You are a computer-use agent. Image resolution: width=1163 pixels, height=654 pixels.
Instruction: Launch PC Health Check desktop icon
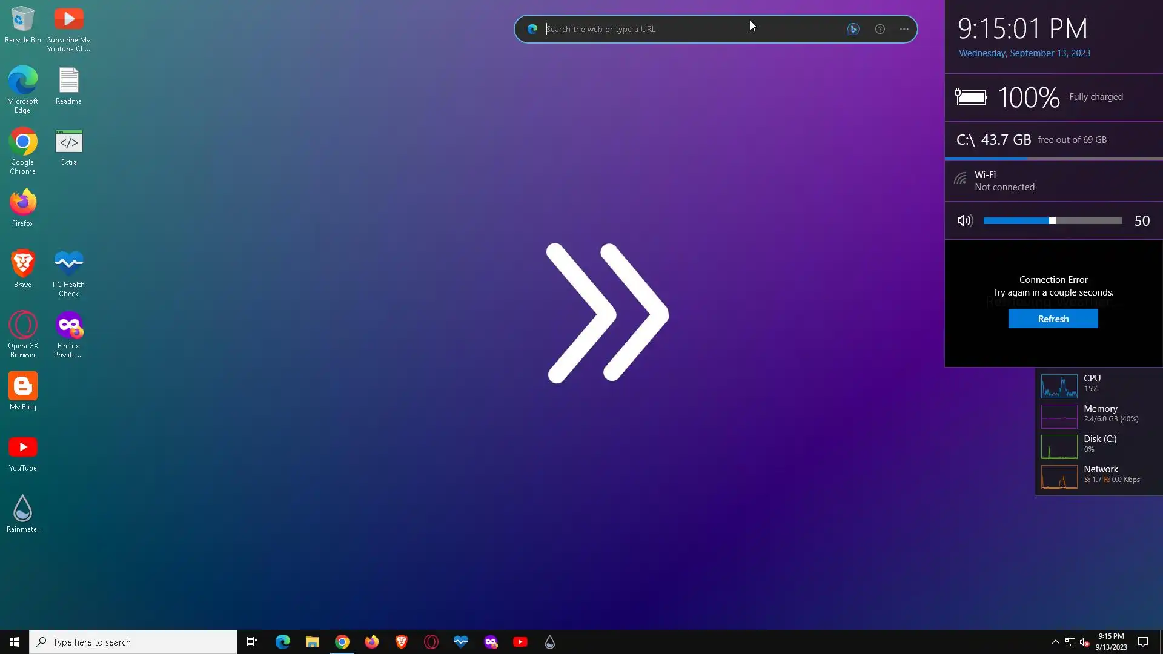[68, 264]
